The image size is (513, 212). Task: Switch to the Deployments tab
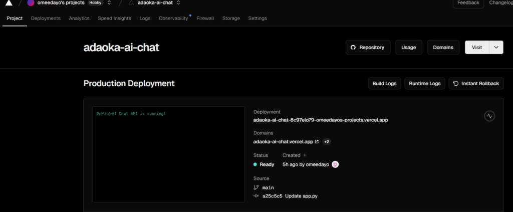(46, 19)
